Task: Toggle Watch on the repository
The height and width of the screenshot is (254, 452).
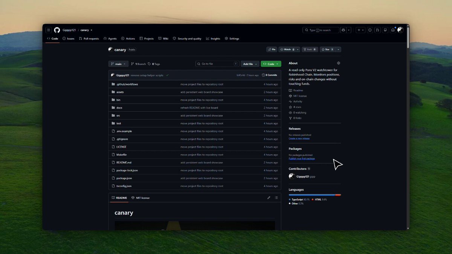Action: pyautogui.click(x=287, y=49)
